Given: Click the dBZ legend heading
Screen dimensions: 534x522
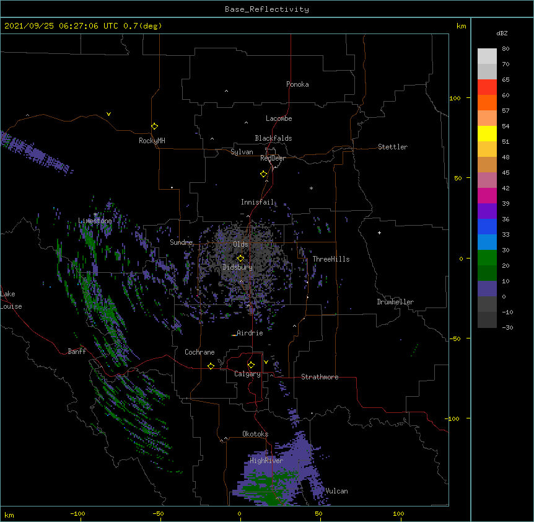Looking at the screenshot, I should coord(502,33).
